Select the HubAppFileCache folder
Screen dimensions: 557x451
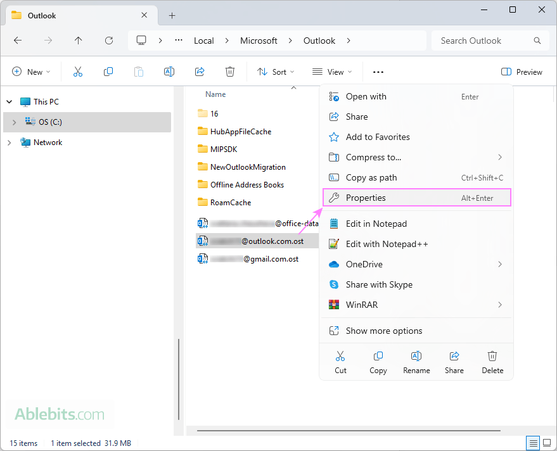click(x=234, y=131)
